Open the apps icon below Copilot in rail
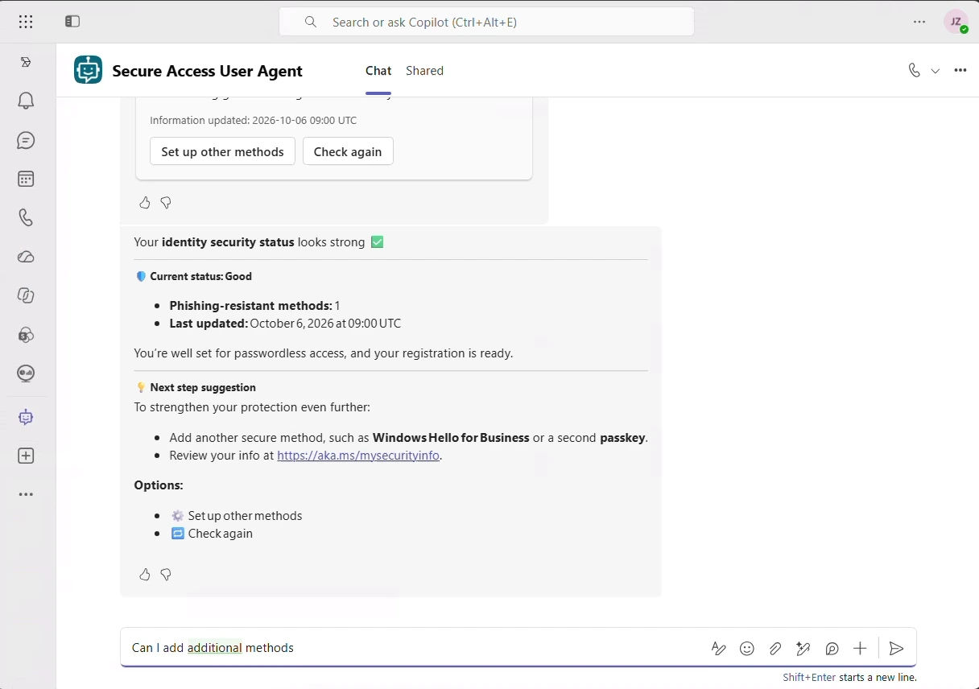 pyautogui.click(x=26, y=334)
